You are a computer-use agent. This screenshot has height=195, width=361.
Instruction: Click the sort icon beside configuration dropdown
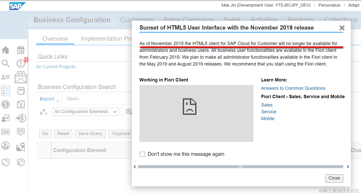coord(43,112)
